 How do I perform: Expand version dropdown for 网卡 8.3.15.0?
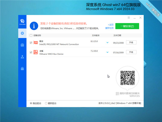coord(107,42)
